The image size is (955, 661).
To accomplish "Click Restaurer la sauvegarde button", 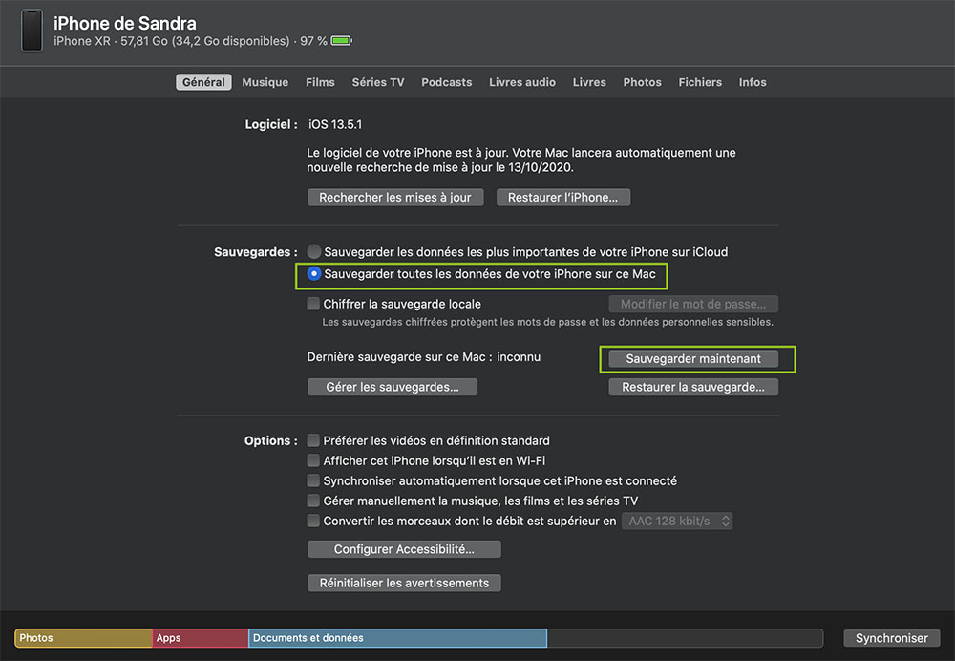I will tap(693, 387).
